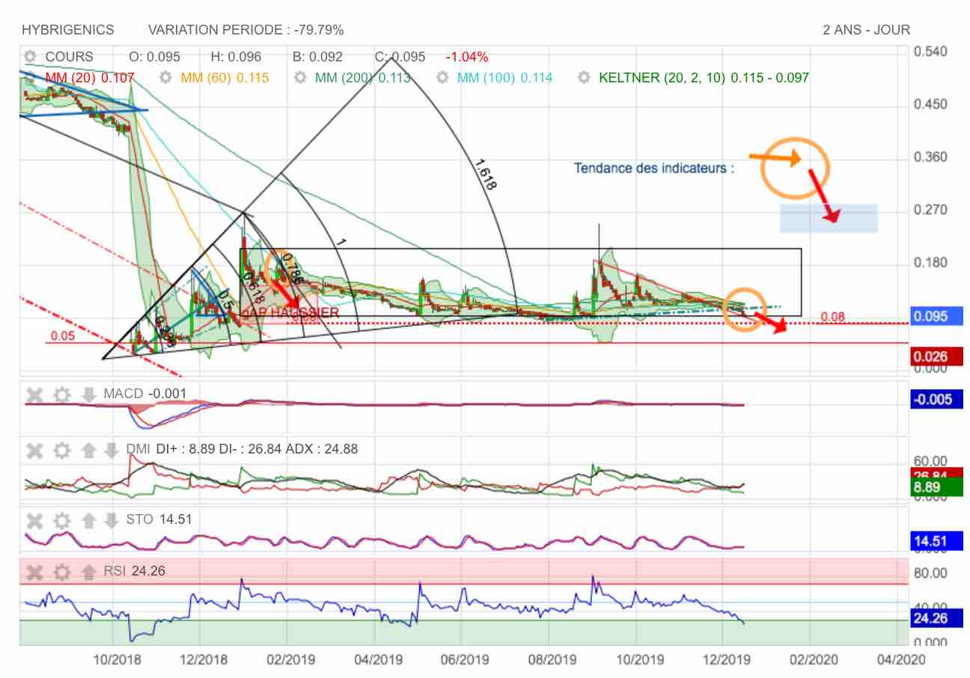This screenshot has height=678, width=970.
Task: Click the MACD -0.001 panel label
Action: coord(145,394)
